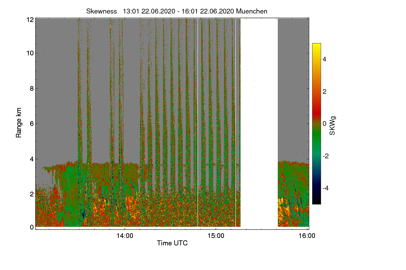406x270 pixels.
Task: Click the 12 km range tick label
Action: 30,19
